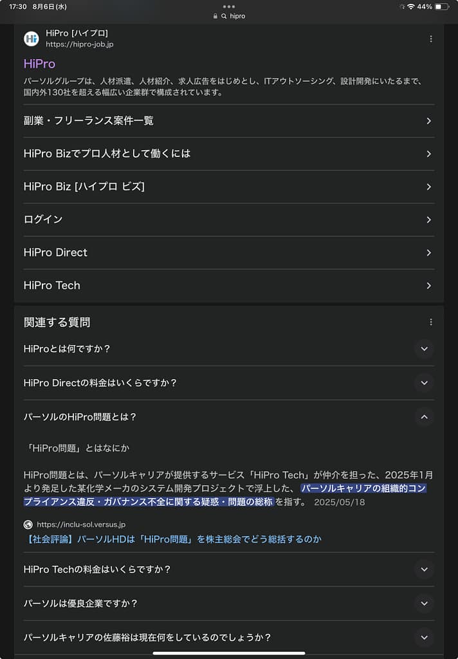Open the 副業・フリーランス案件一覧 sitelink

pos(228,121)
